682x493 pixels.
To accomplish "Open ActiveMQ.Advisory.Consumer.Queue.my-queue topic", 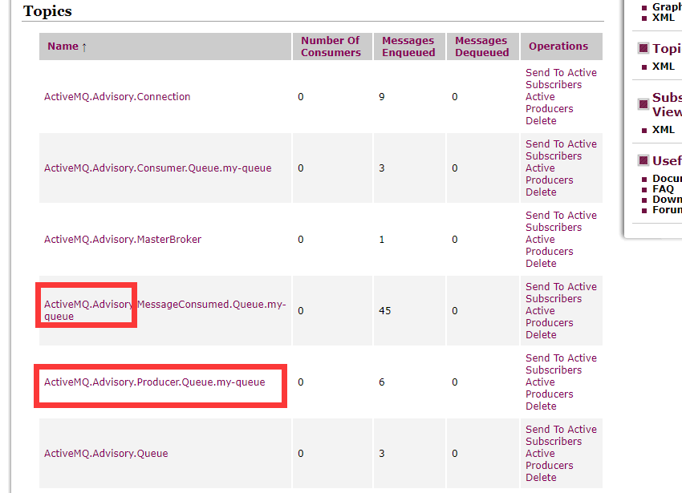I will (157, 168).
